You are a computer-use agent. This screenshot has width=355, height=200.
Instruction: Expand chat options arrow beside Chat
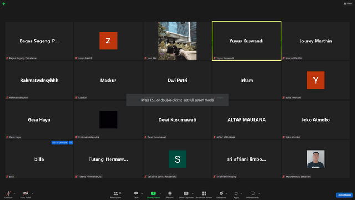click(142, 193)
